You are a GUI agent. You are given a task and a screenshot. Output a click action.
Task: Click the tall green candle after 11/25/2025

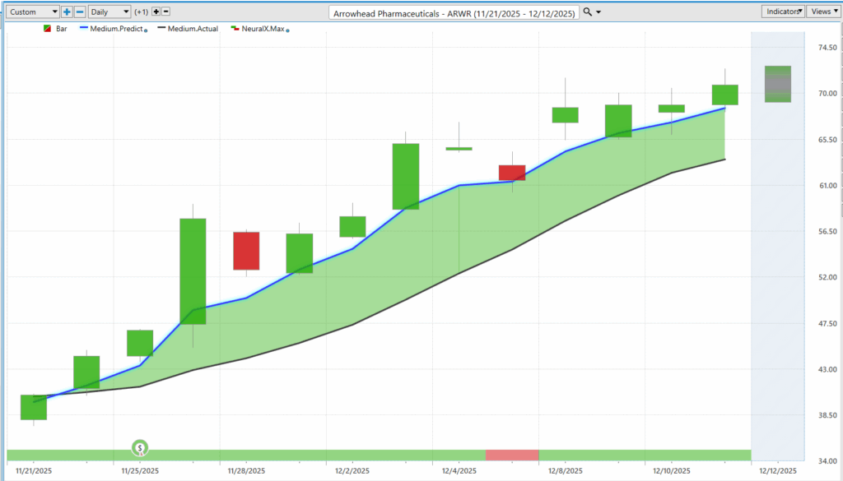193,271
